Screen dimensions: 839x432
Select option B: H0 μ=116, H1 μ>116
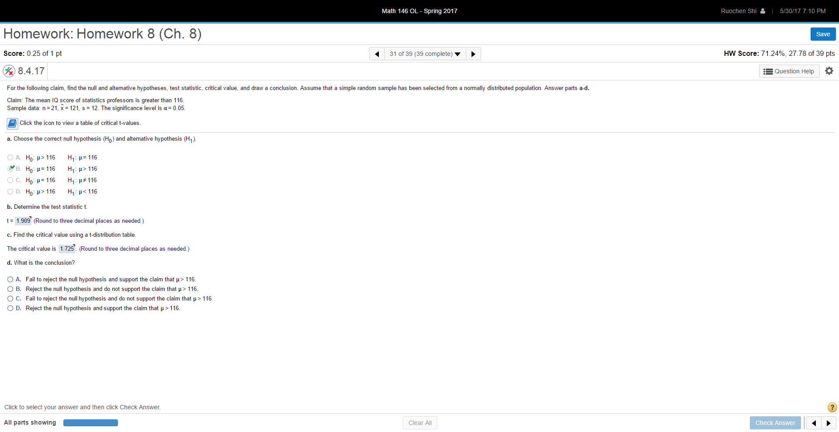click(10, 169)
